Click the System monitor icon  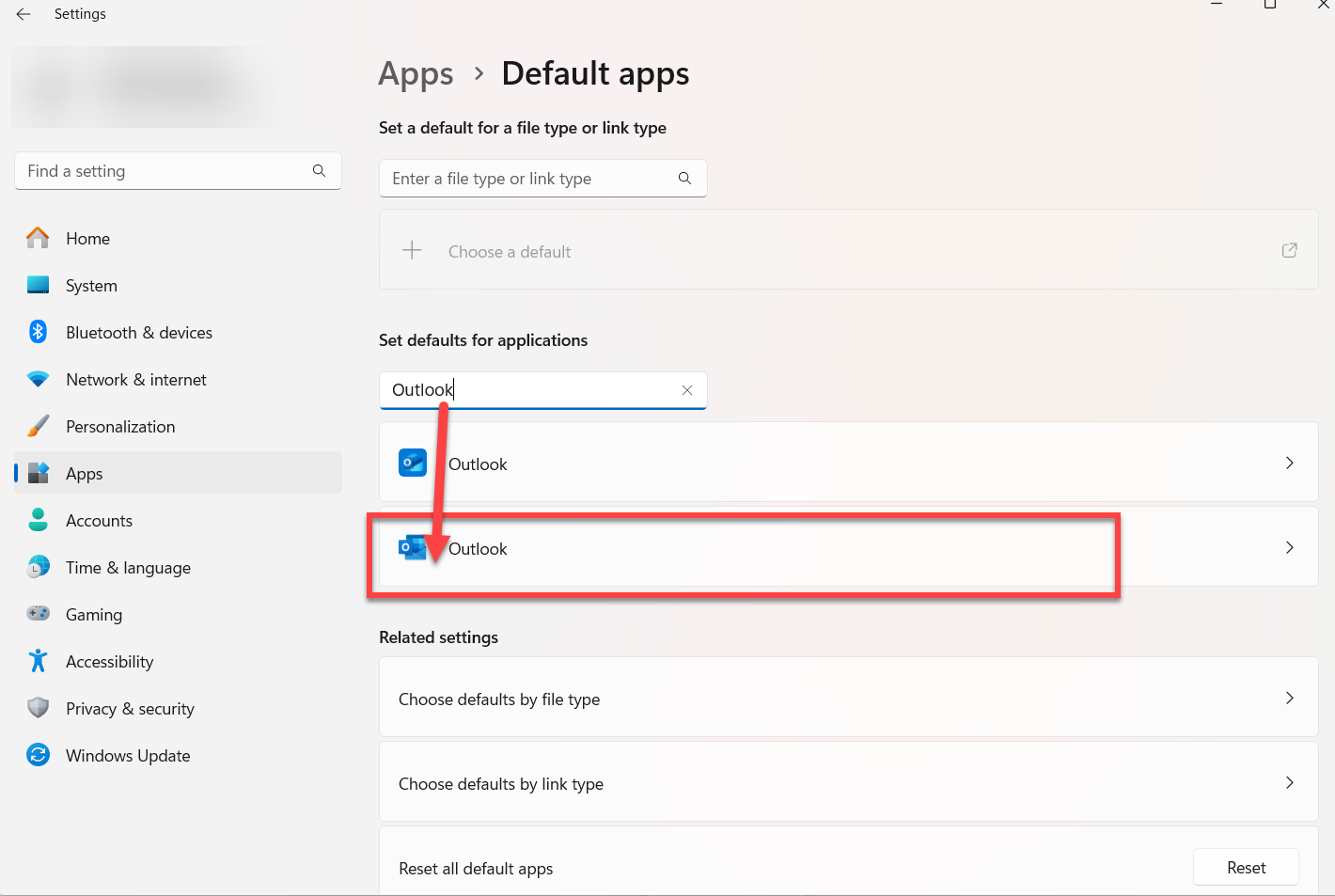click(38, 285)
